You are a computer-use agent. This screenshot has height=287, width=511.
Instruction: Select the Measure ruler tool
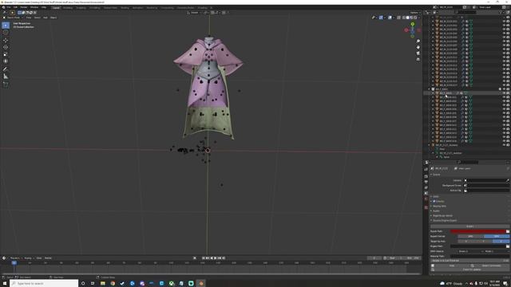[x=6, y=77]
